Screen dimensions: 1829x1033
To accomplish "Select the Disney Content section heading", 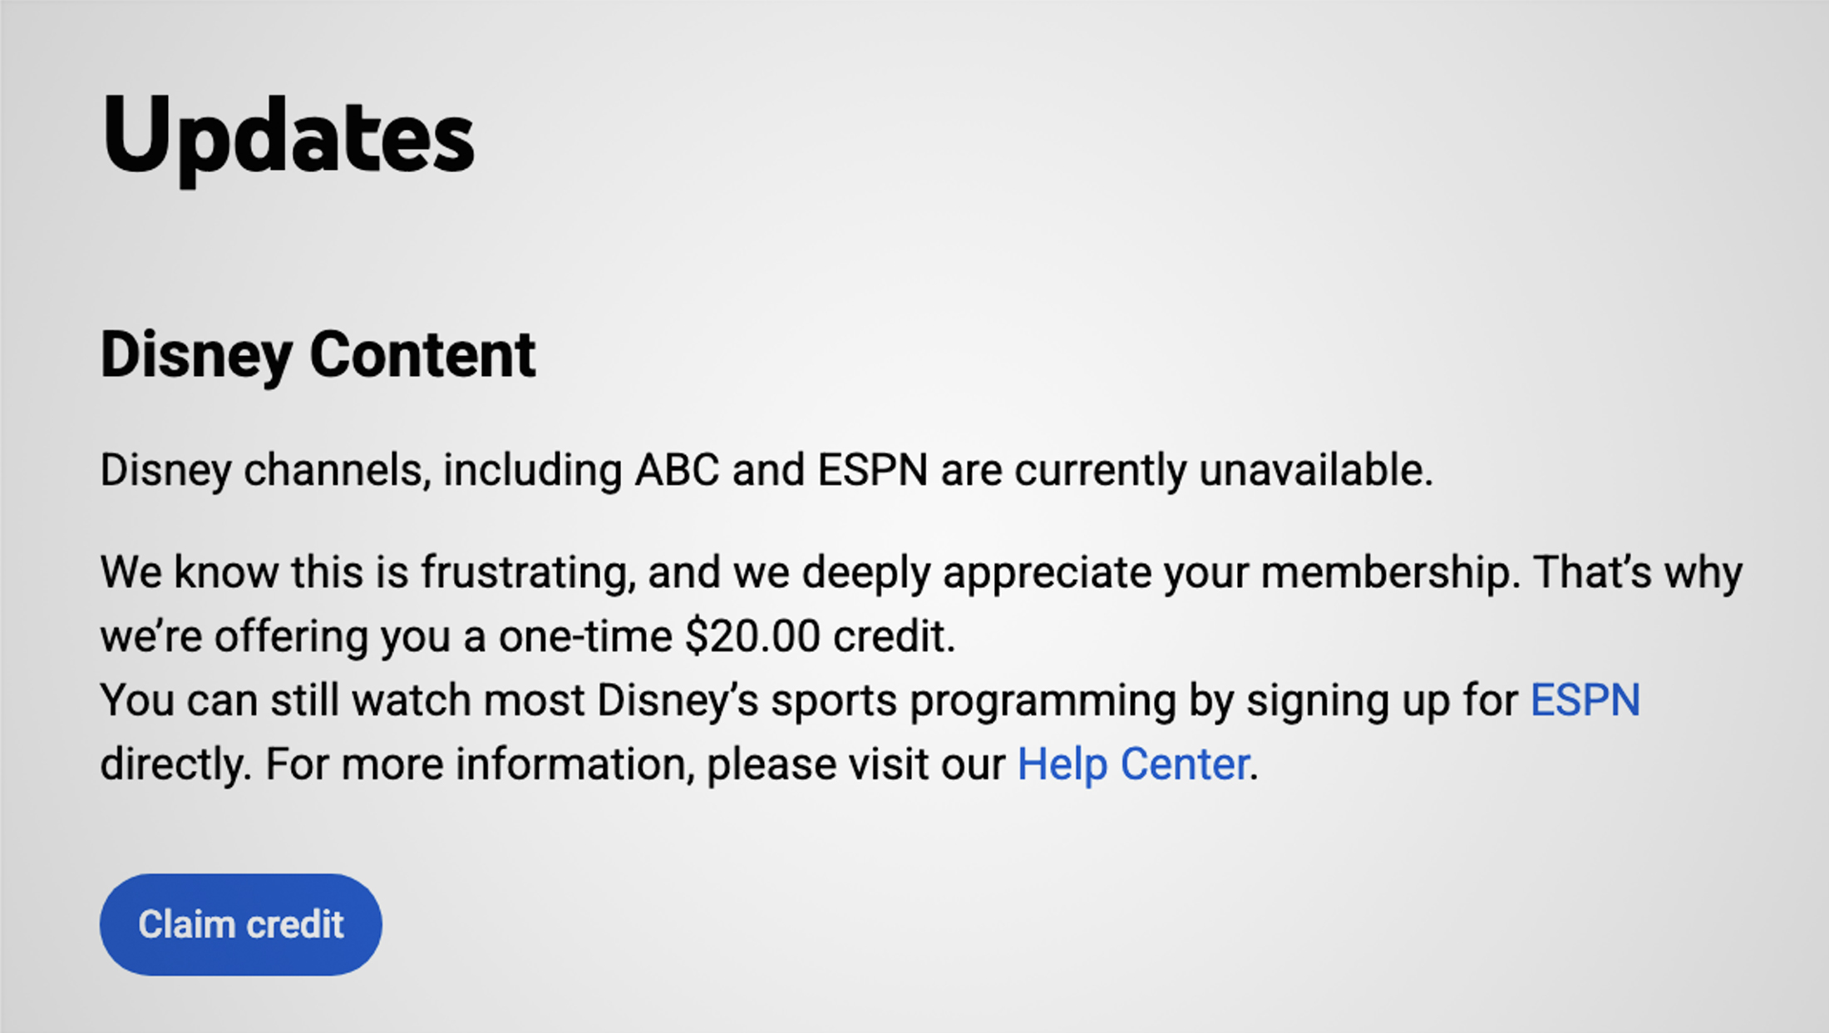I will pos(318,354).
